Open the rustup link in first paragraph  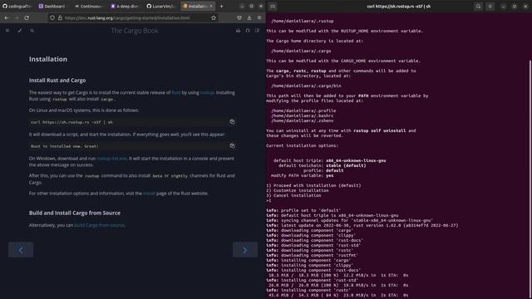(x=207, y=92)
